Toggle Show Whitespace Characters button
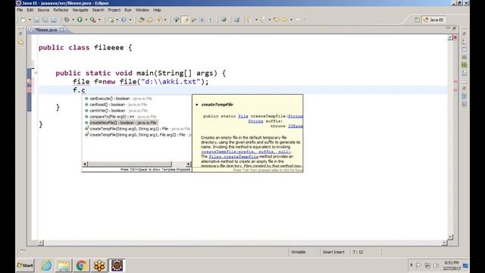485x273 pixels. pyautogui.click(x=211, y=20)
